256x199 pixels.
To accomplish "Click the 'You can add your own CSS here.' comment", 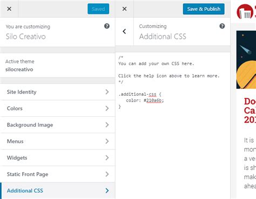I will 156,63.
